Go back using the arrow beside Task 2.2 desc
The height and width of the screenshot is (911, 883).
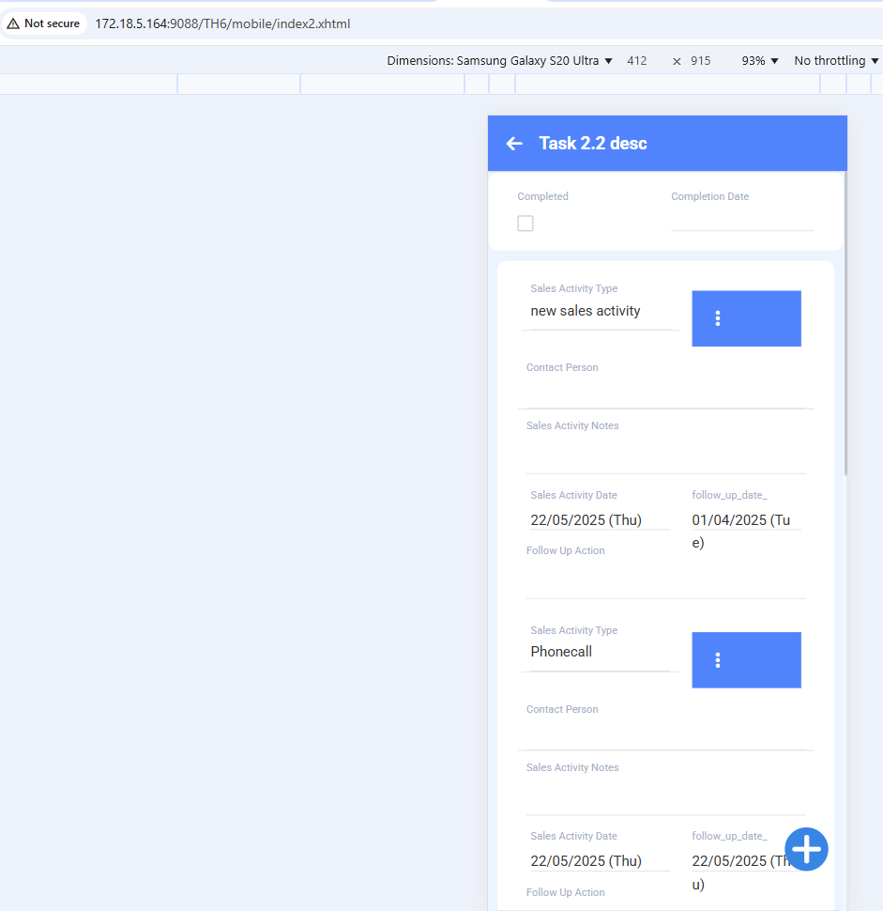click(x=514, y=144)
